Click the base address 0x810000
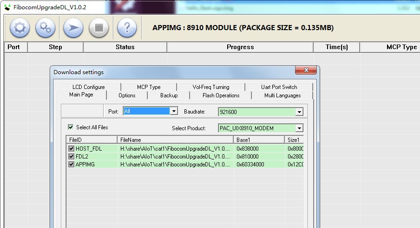 pos(248,156)
